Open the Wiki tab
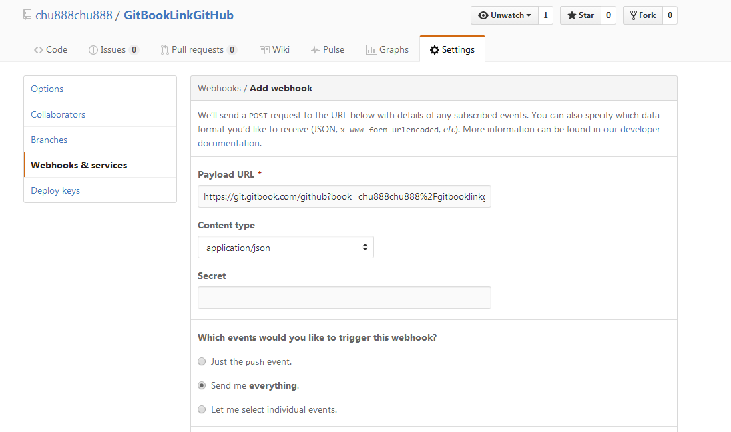The image size is (731, 432). coord(274,49)
